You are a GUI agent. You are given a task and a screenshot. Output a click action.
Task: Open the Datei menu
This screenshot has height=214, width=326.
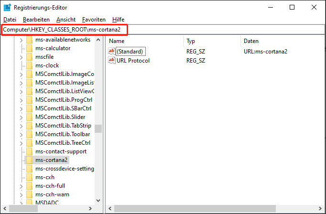pyautogui.click(x=10, y=20)
